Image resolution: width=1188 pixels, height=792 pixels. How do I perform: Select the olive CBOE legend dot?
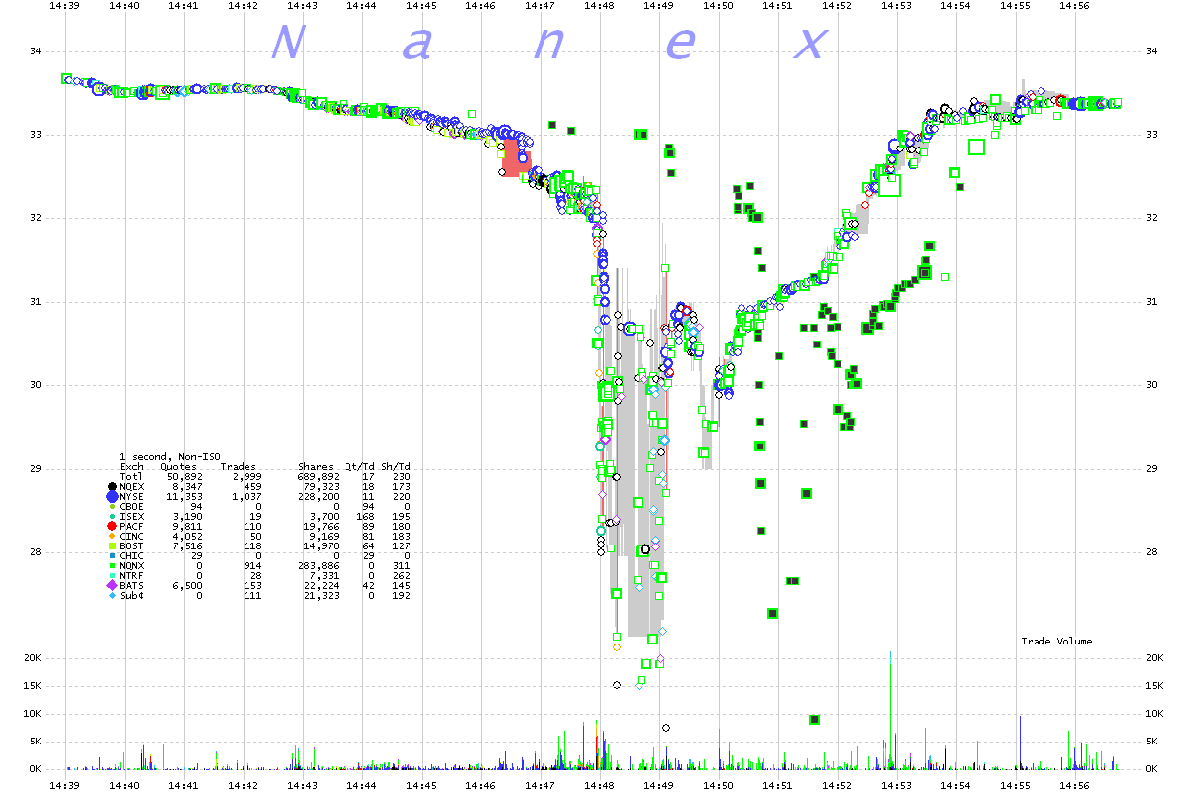coord(112,506)
